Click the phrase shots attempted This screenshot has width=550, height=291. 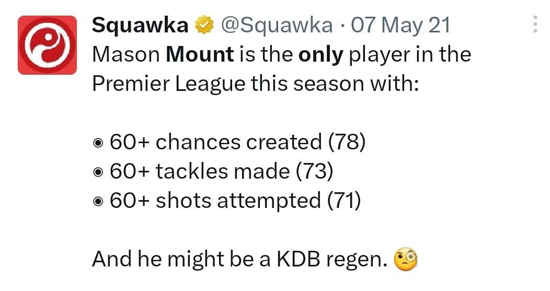238,201
